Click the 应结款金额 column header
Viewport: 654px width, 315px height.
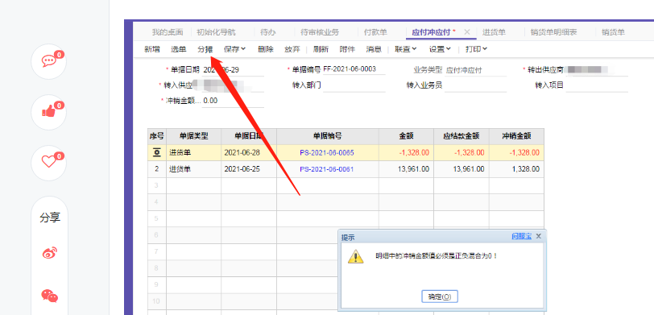click(x=462, y=136)
